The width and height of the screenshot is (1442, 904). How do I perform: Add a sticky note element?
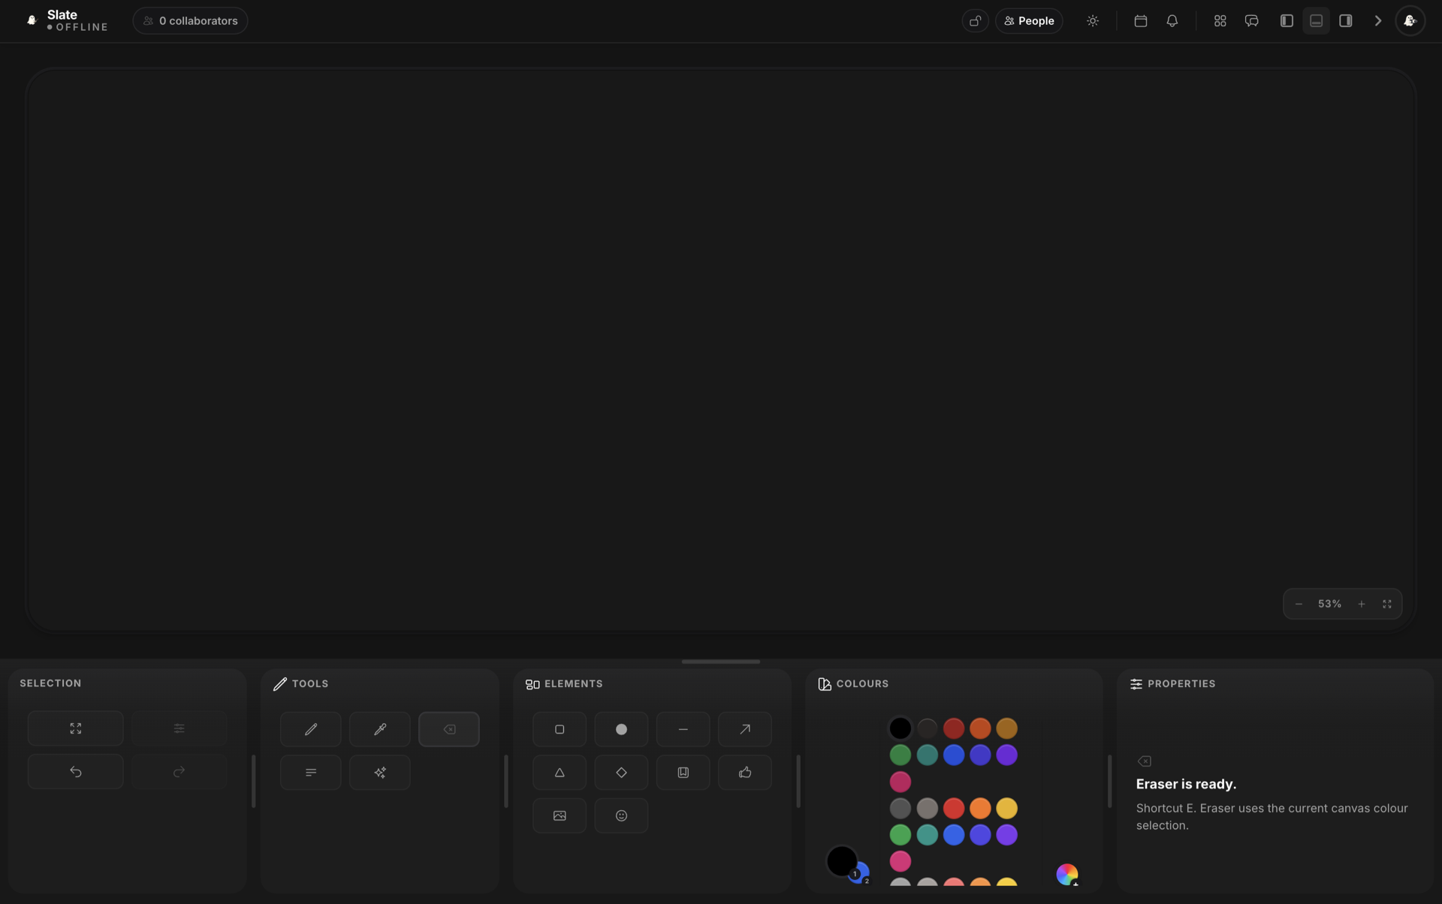point(683,773)
